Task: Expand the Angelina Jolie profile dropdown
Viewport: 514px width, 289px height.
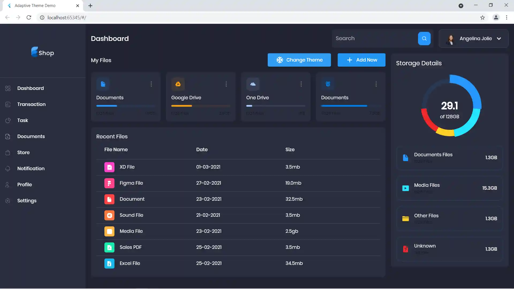Action: pyautogui.click(x=499, y=39)
